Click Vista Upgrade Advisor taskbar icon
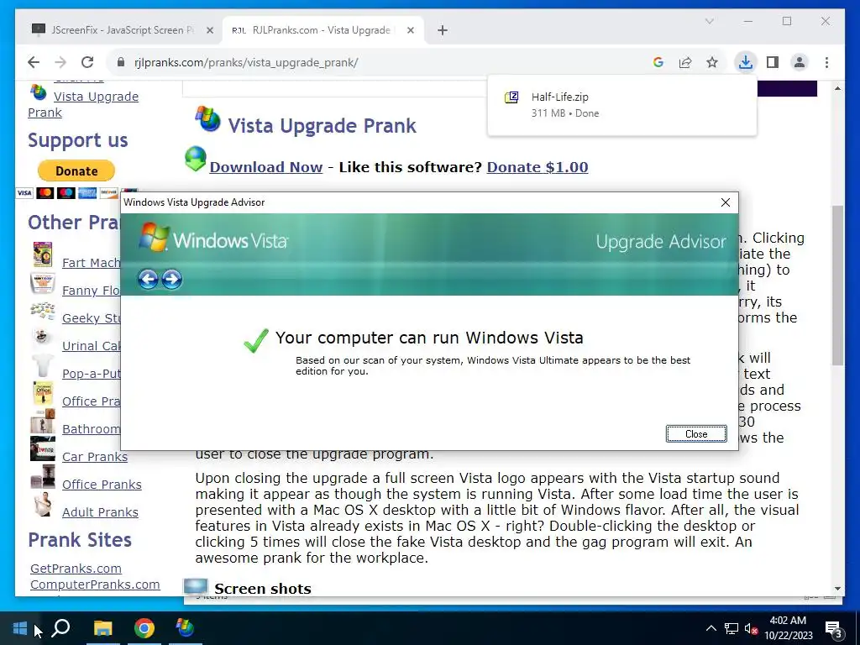The width and height of the screenshot is (860, 645). click(186, 628)
